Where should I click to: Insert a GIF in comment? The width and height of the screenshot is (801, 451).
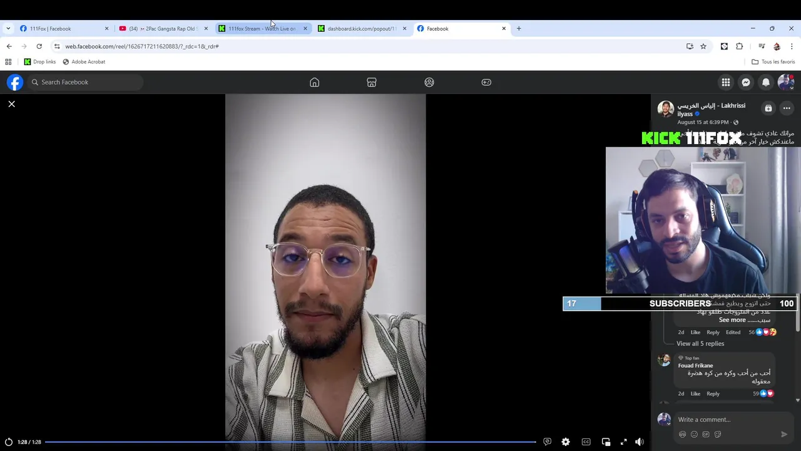[x=706, y=434]
